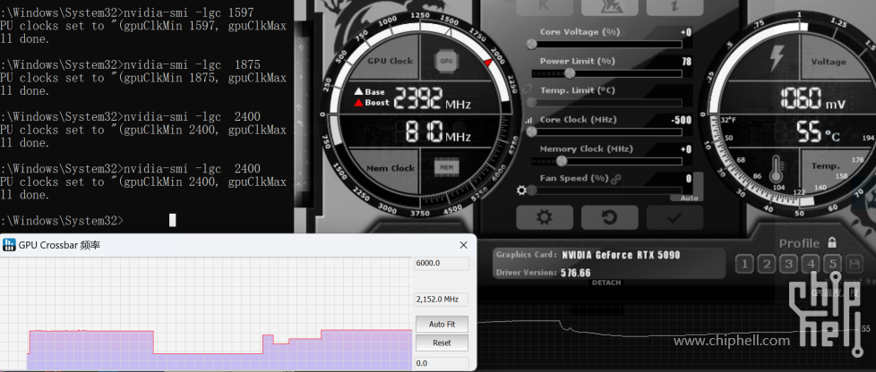Click the 0.0 minimum value field
Viewport: 876px width, 372px height.
click(442, 363)
